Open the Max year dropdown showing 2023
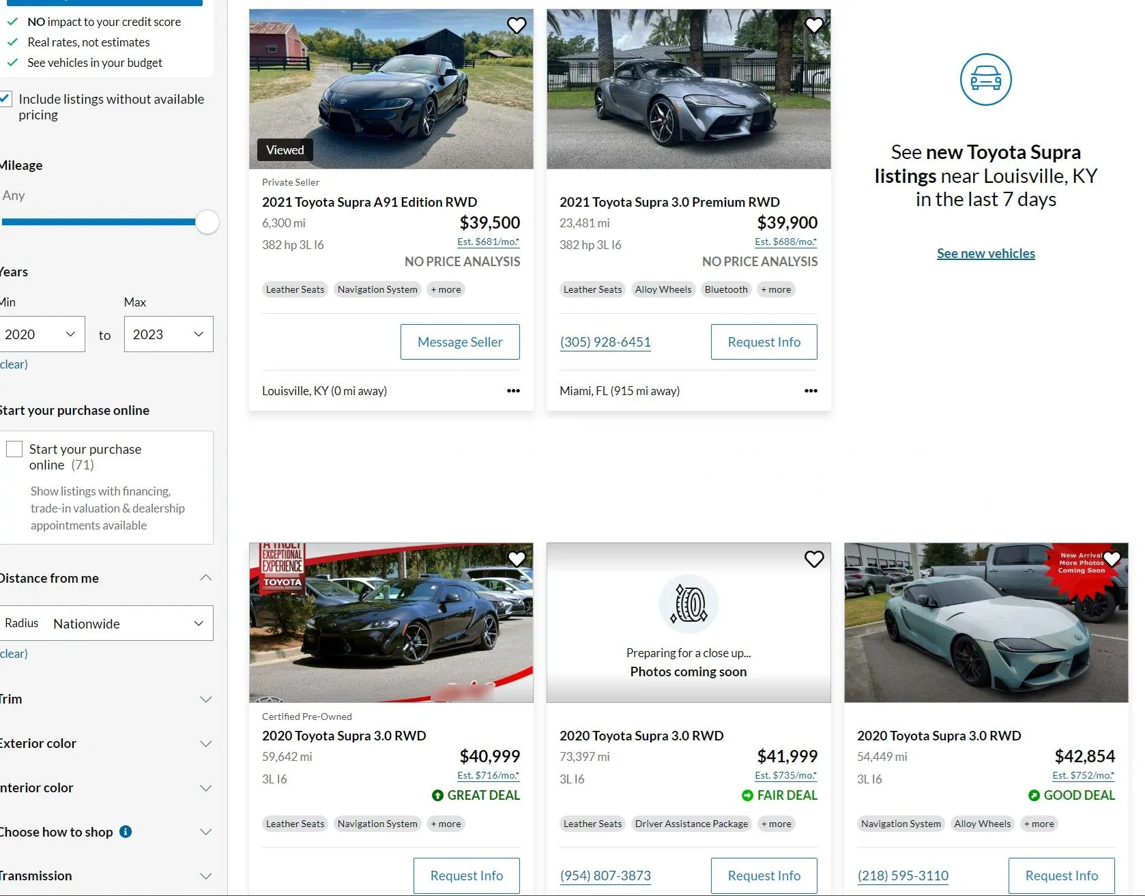Image resolution: width=1145 pixels, height=896 pixels. [x=169, y=334]
